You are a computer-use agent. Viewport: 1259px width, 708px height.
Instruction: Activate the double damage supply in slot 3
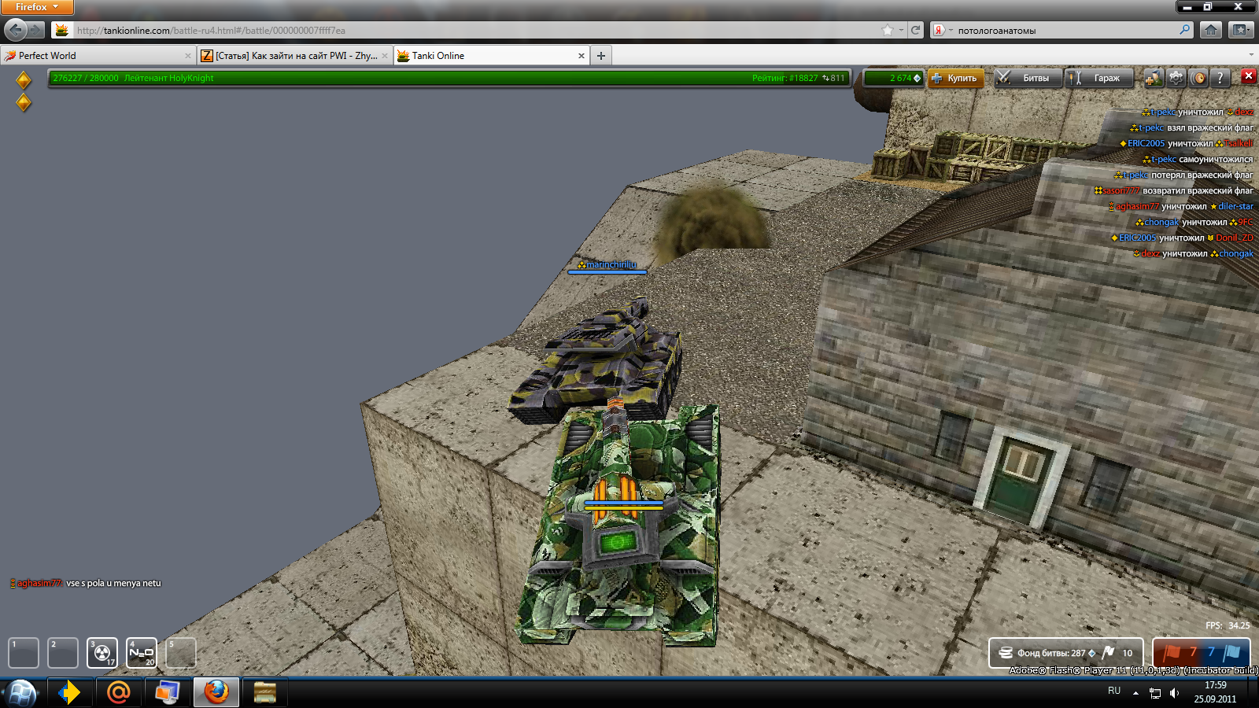point(102,653)
